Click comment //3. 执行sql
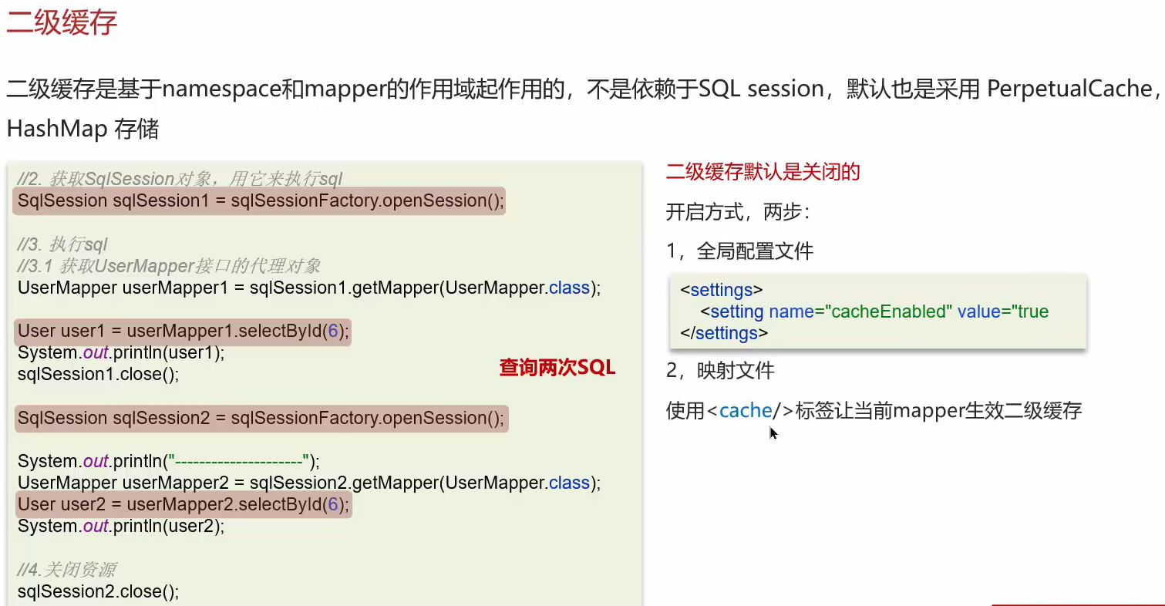This screenshot has width=1165, height=606. coord(62,245)
